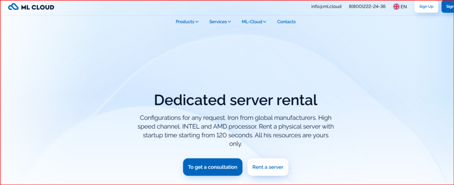The width and height of the screenshot is (454, 185).
Task: Click the chevron arrow beside Services
Action: (229, 22)
